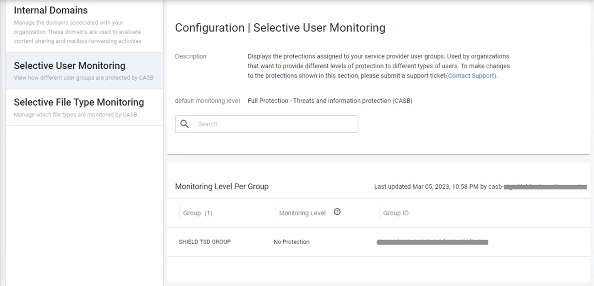594x286 pixels.
Task: Focus the Search input field
Action: (275, 124)
